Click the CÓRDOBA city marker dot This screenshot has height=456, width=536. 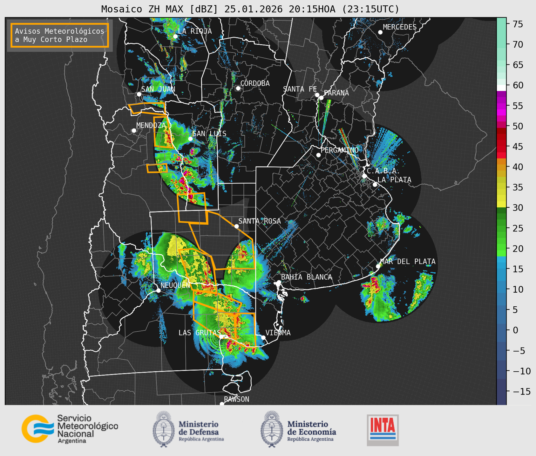[x=238, y=88]
